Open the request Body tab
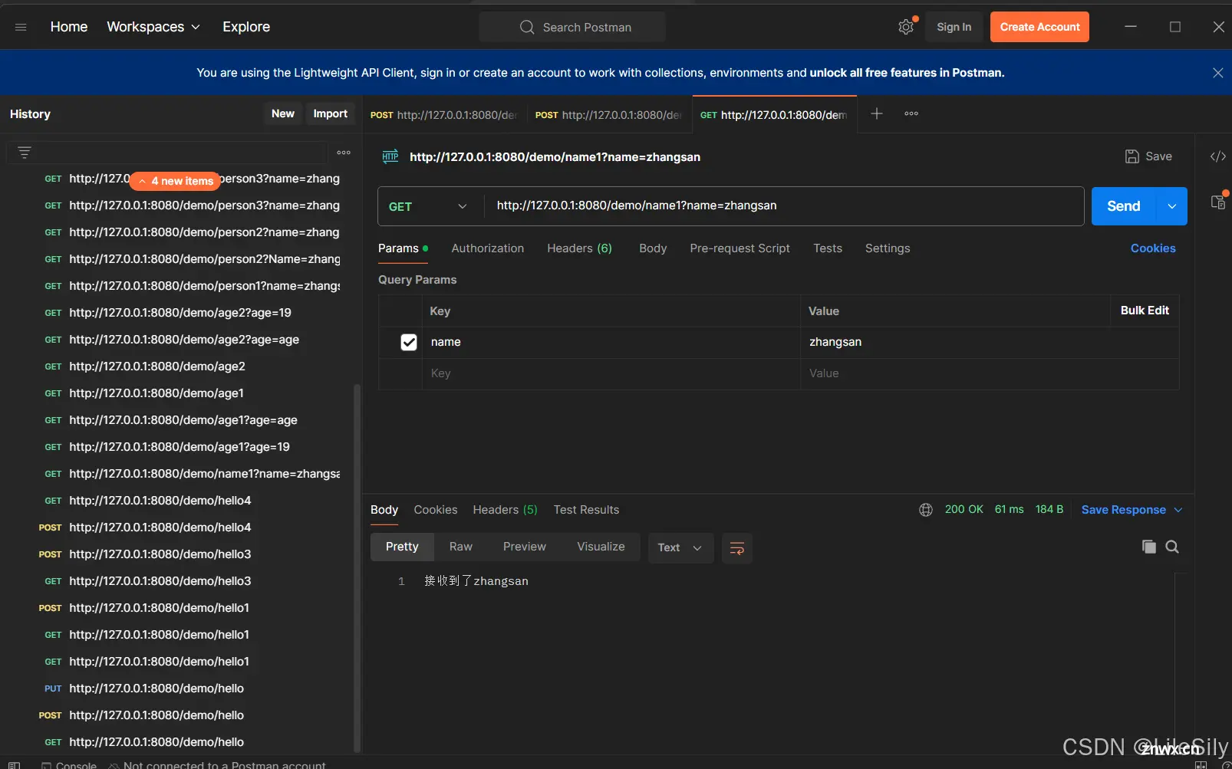Screen dimensions: 1232x769 click(x=653, y=248)
